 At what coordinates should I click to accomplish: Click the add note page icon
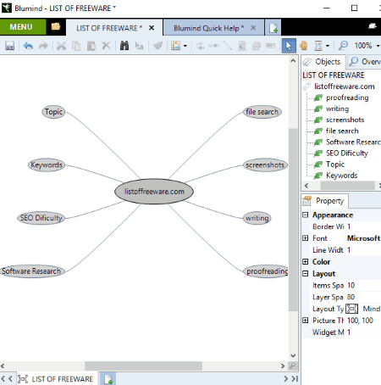tap(242, 46)
